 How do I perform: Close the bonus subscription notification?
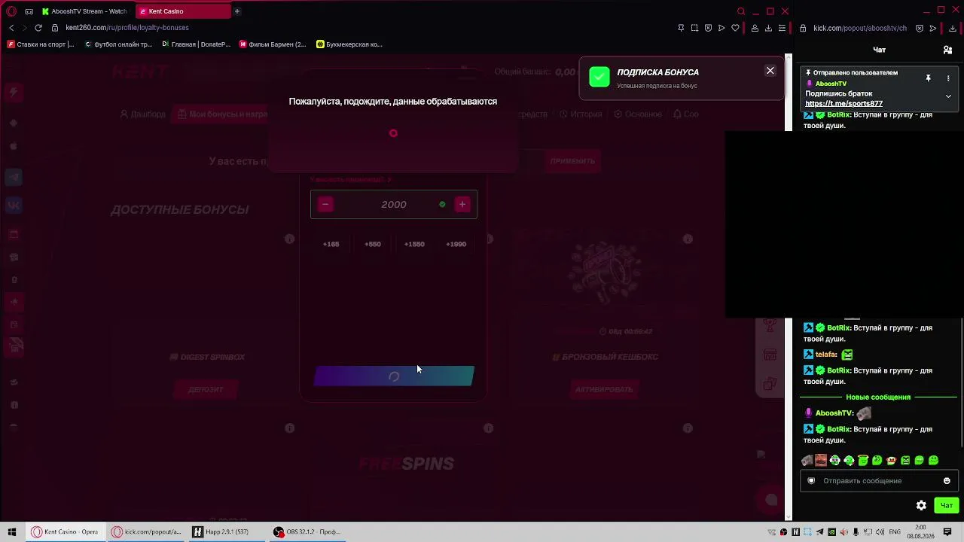point(770,71)
